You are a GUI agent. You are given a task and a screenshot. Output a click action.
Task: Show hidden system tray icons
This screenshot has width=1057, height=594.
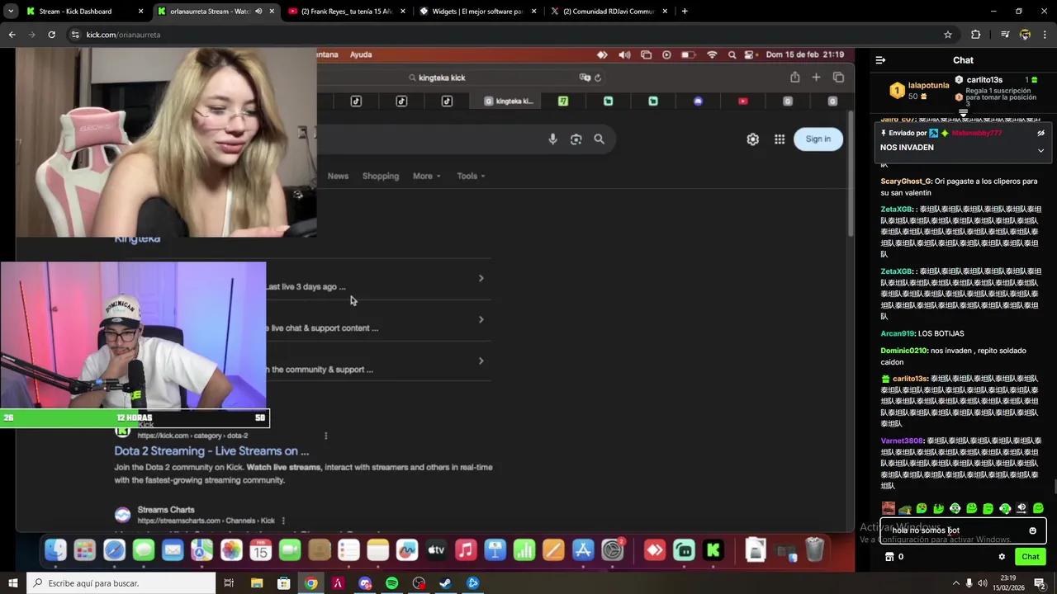click(956, 583)
